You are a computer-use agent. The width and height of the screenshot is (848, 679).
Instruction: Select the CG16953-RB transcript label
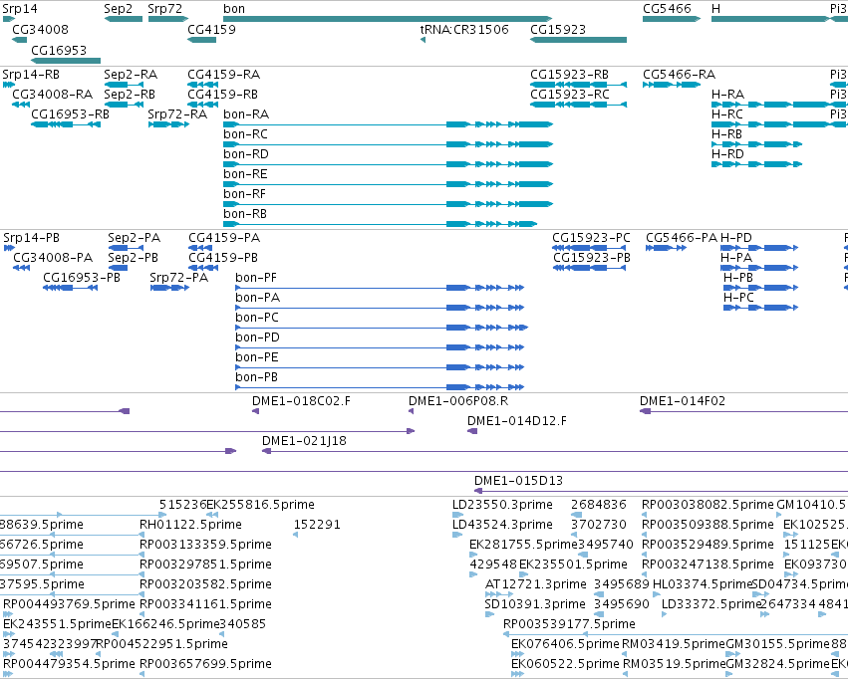(x=71, y=114)
